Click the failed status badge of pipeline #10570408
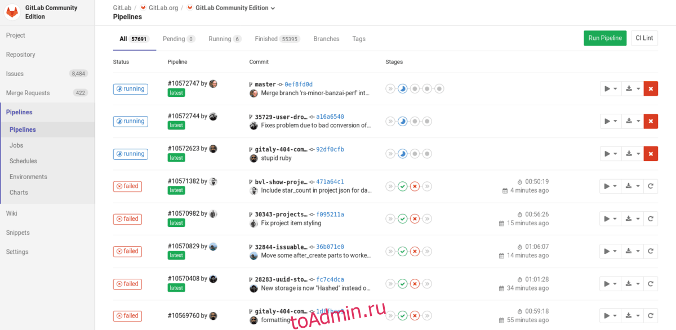Screen dimensions: 676x330 click(127, 284)
